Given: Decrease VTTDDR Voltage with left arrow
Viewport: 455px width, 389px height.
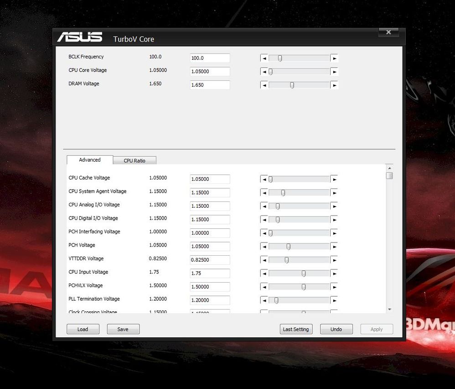Looking at the screenshot, I should 264,260.
